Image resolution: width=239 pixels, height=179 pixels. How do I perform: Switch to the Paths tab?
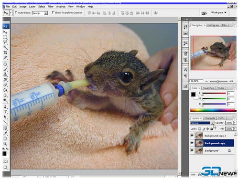click(221, 118)
